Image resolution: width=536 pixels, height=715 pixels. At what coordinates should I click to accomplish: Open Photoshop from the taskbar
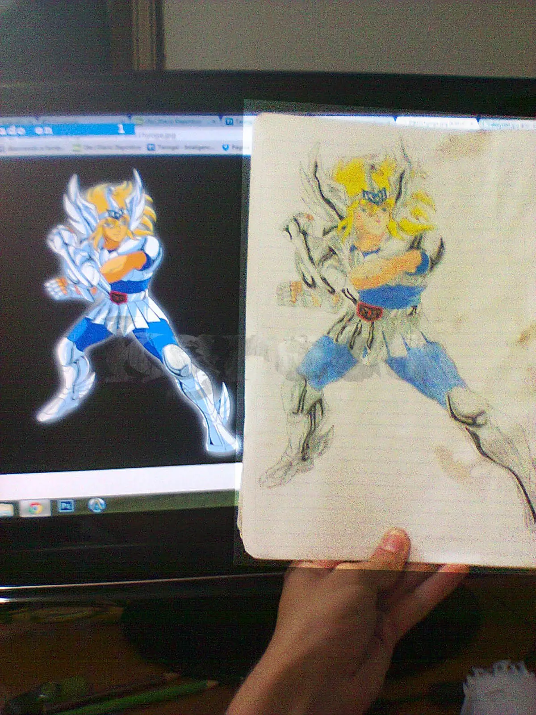click(x=67, y=506)
